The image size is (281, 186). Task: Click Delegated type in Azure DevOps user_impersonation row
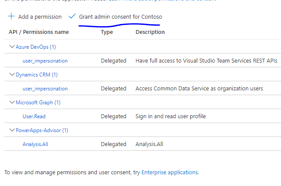pyautogui.click(x=113, y=61)
